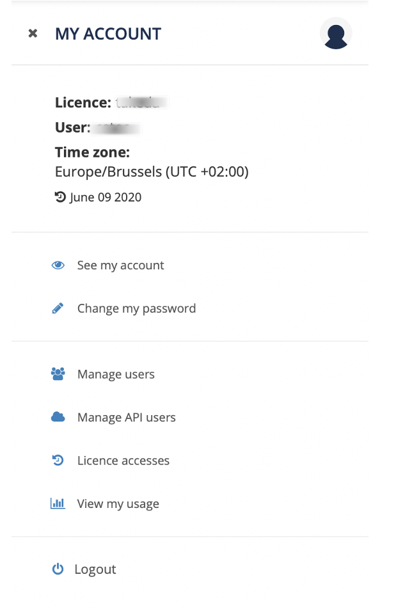Image resolution: width=412 pixels, height=609 pixels.
Task: Click the June 09 2020 date text
Action: (106, 198)
